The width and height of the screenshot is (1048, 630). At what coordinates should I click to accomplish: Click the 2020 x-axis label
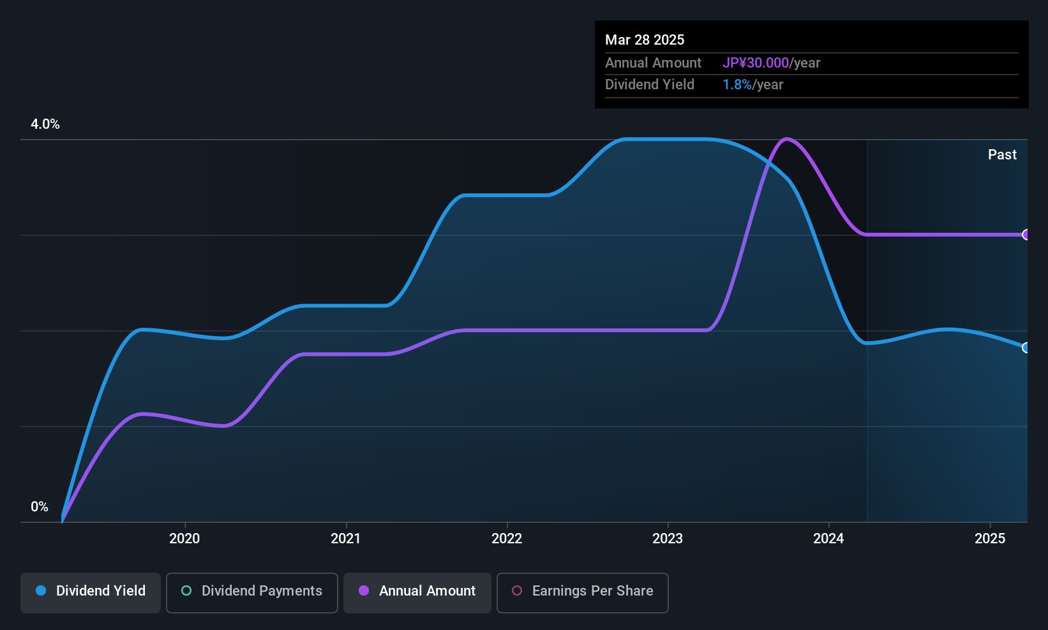[184, 538]
